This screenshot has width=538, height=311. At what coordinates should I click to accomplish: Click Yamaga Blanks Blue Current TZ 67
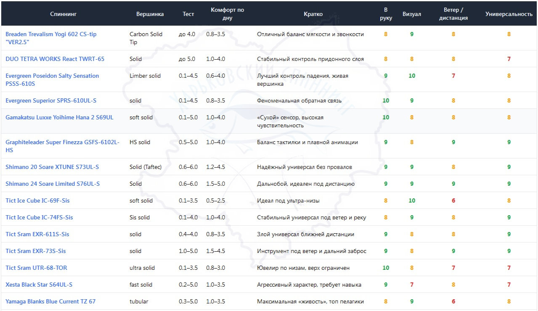[50, 301]
